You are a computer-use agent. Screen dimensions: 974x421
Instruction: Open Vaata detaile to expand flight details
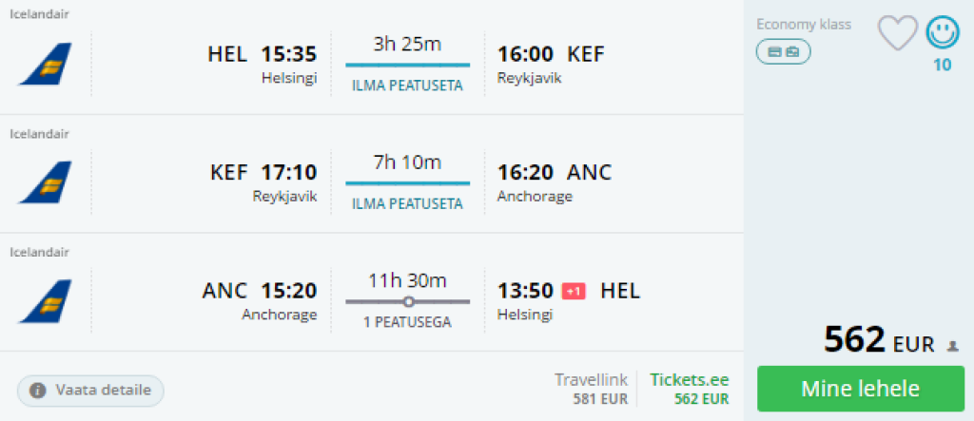pos(91,390)
